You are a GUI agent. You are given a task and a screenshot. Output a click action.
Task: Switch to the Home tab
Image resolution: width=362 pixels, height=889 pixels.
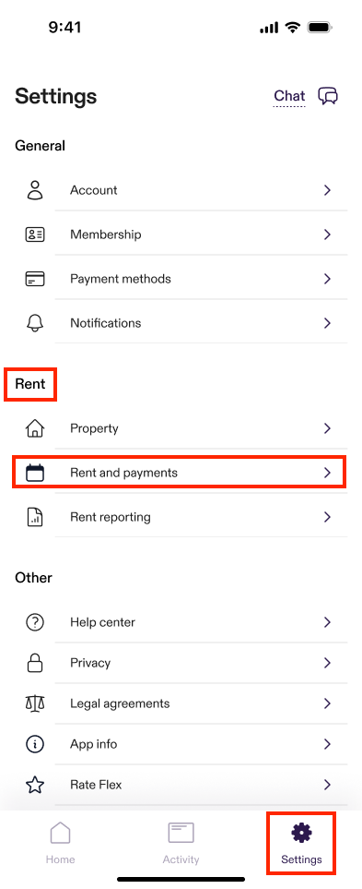pos(61,844)
